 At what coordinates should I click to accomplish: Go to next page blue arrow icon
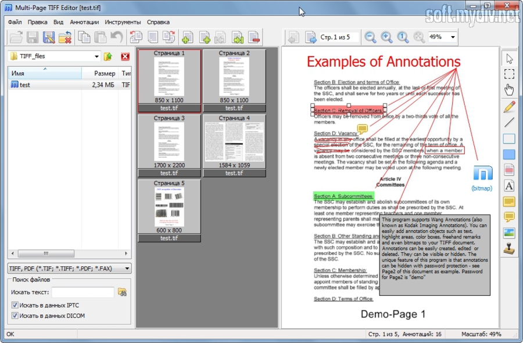pos(310,37)
